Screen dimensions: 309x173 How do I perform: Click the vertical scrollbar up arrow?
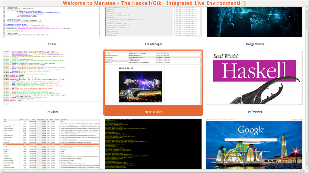[x=307, y=9]
